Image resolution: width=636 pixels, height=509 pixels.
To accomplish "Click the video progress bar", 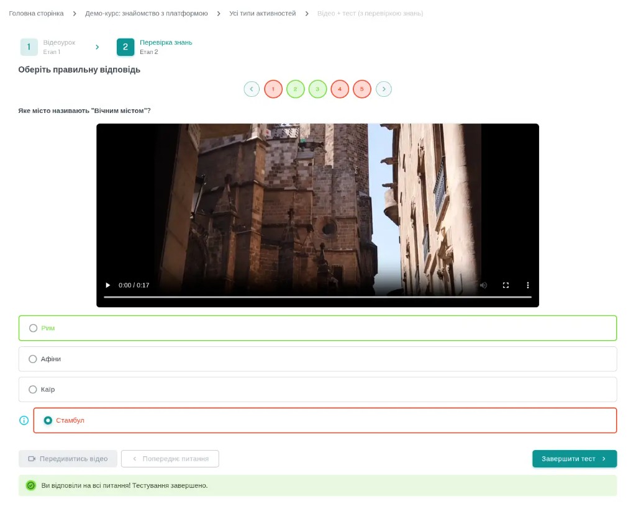I will [317, 297].
